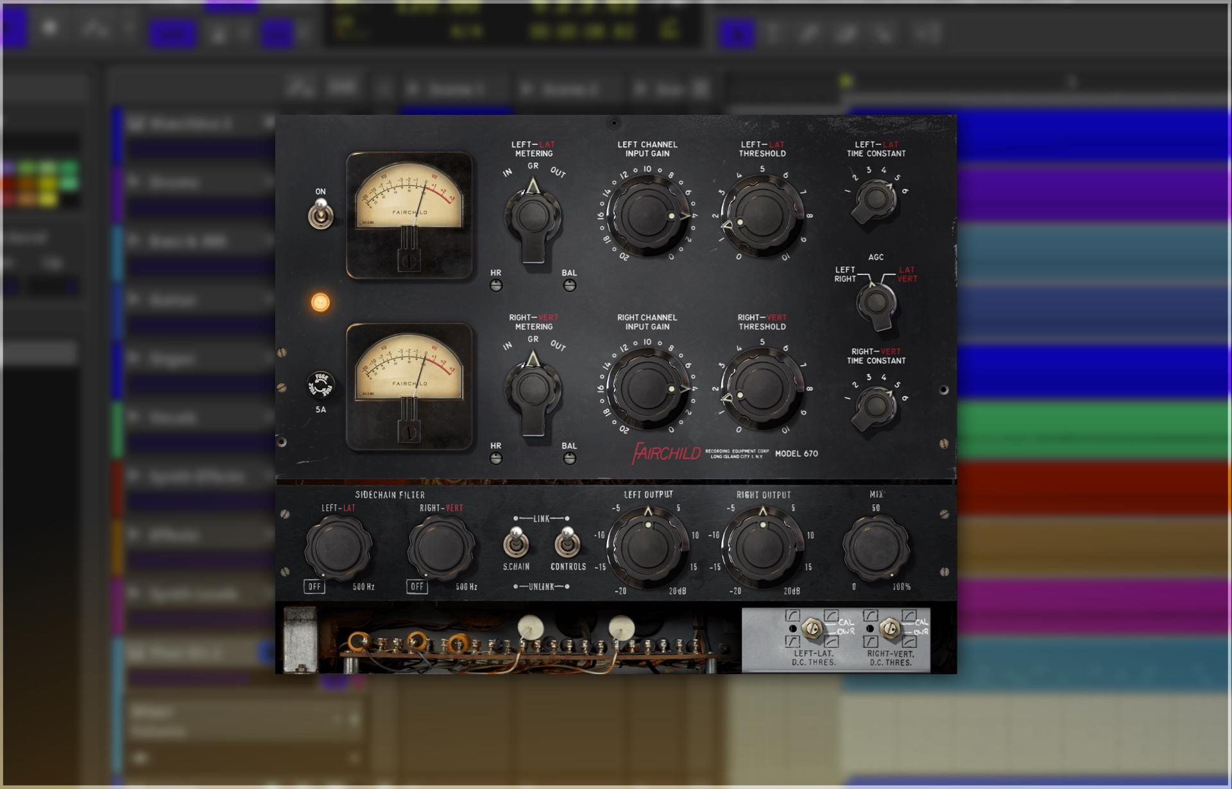Click the MODEL 670 label
Screen dimensions: 1232x789
796,454
